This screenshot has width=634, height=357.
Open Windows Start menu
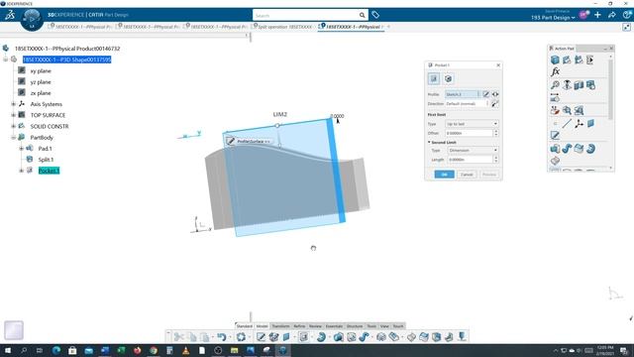[7, 350]
